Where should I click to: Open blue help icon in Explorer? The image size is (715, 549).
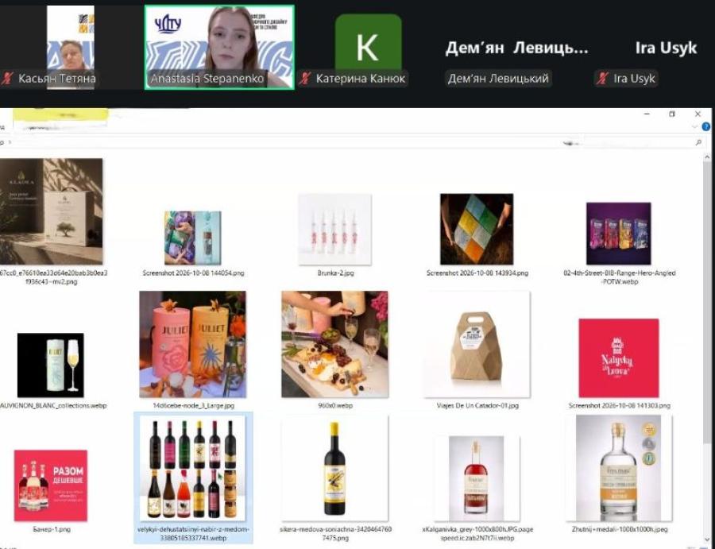click(706, 127)
